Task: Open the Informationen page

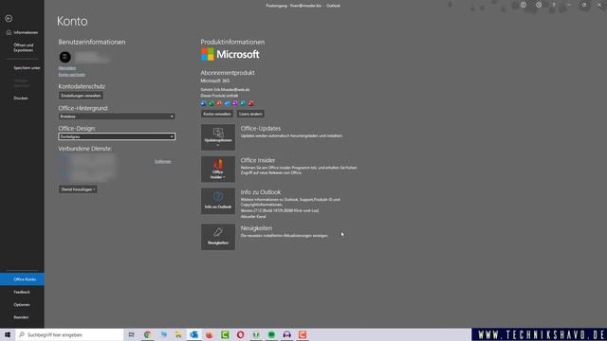Action: pos(22,32)
